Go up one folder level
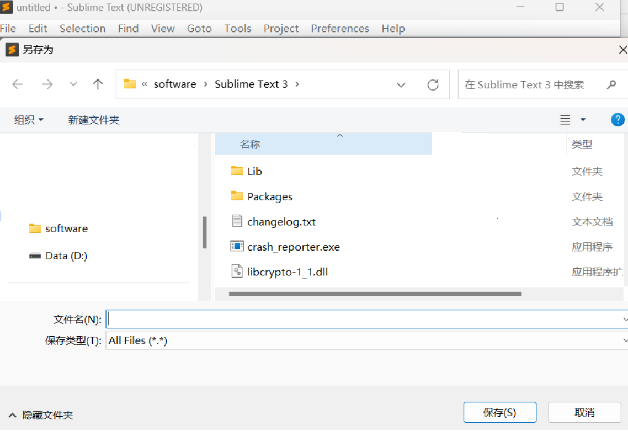Image resolution: width=628 pixels, height=431 pixels. [98, 84]
